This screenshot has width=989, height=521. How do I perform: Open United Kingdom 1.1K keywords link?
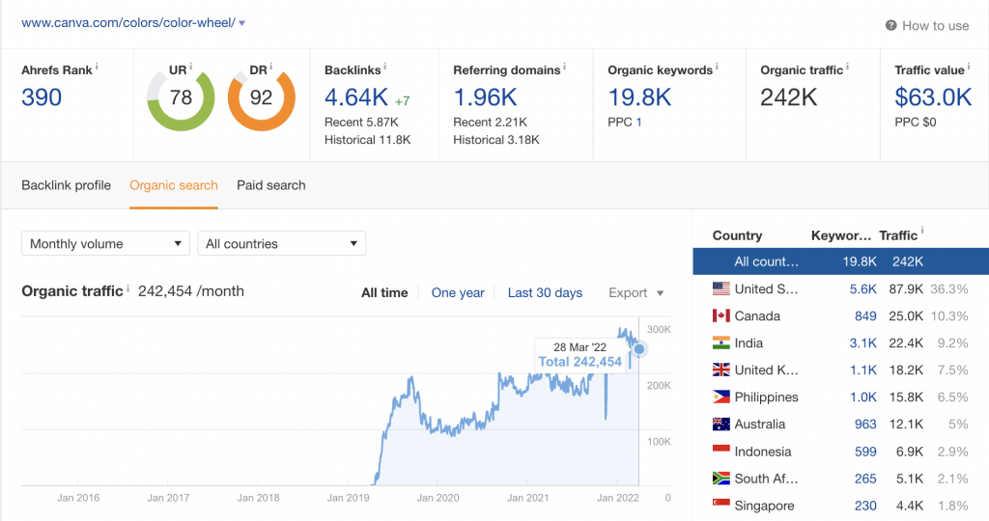pos(862,370)
